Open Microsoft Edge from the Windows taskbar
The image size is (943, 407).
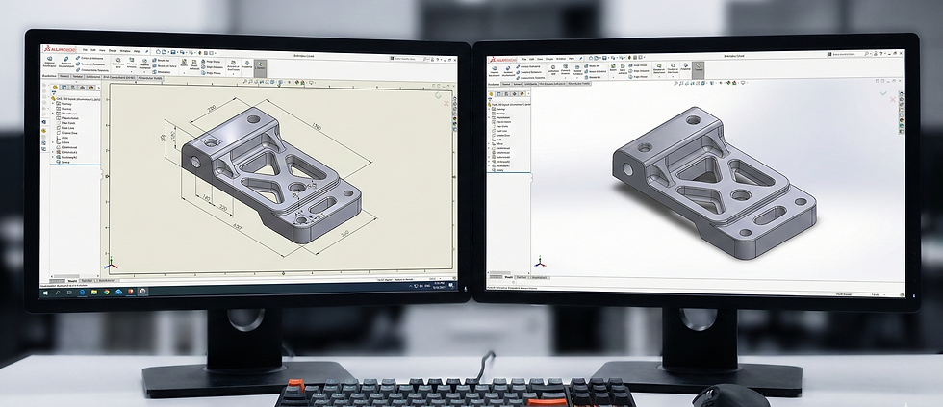click(x=83, y=293)
